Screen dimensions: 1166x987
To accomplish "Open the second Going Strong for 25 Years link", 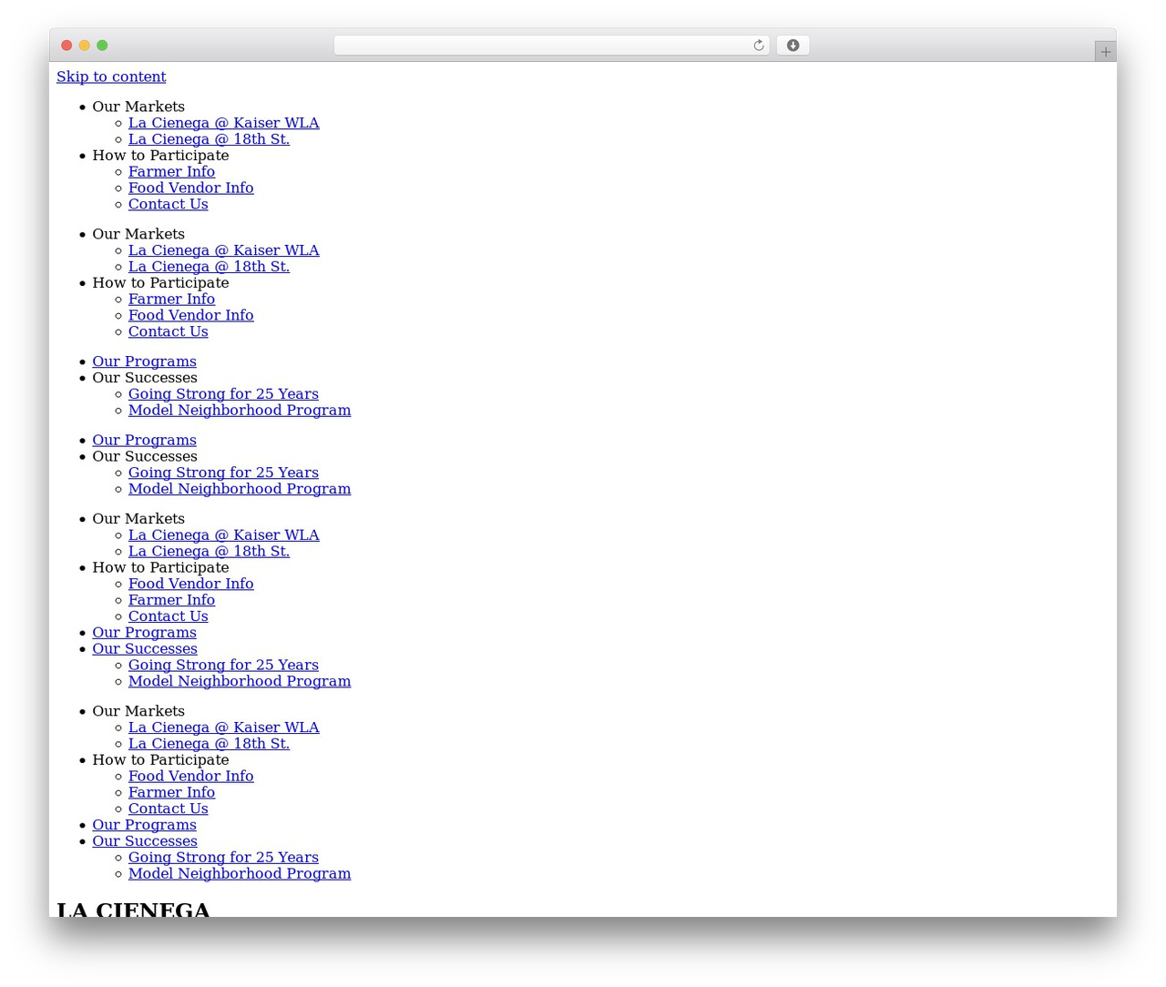I will [x=223, y=473].
